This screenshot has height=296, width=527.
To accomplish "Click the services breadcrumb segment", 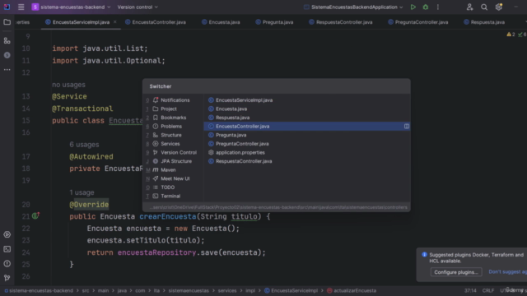I will 227,290.
